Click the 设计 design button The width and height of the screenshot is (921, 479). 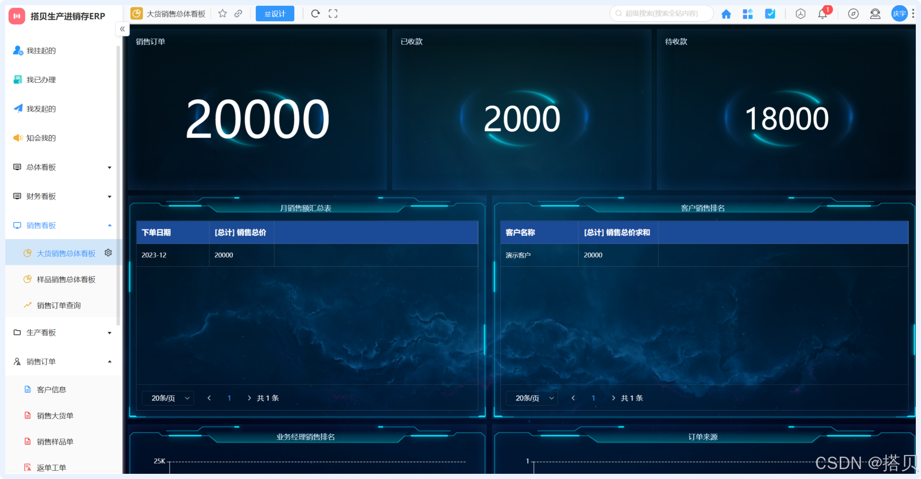point(275,14)
